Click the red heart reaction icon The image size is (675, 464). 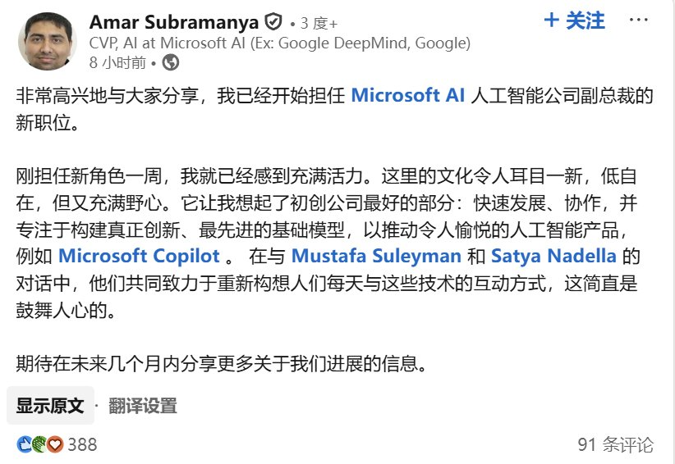tap(55, 444)
